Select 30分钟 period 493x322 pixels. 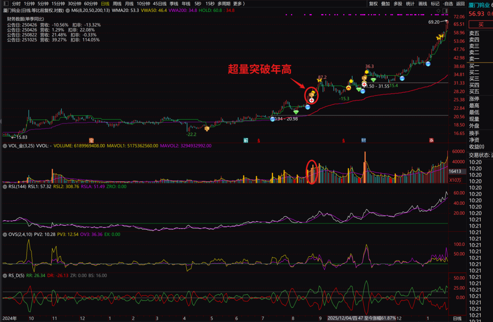click(74, 4)
